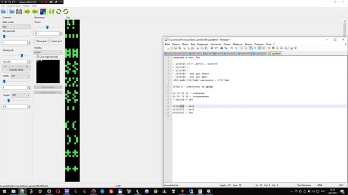The height and width of the screenshot is (195, 348).
Task: Click the Windows Start button
Action: click(x=4, y=191)
